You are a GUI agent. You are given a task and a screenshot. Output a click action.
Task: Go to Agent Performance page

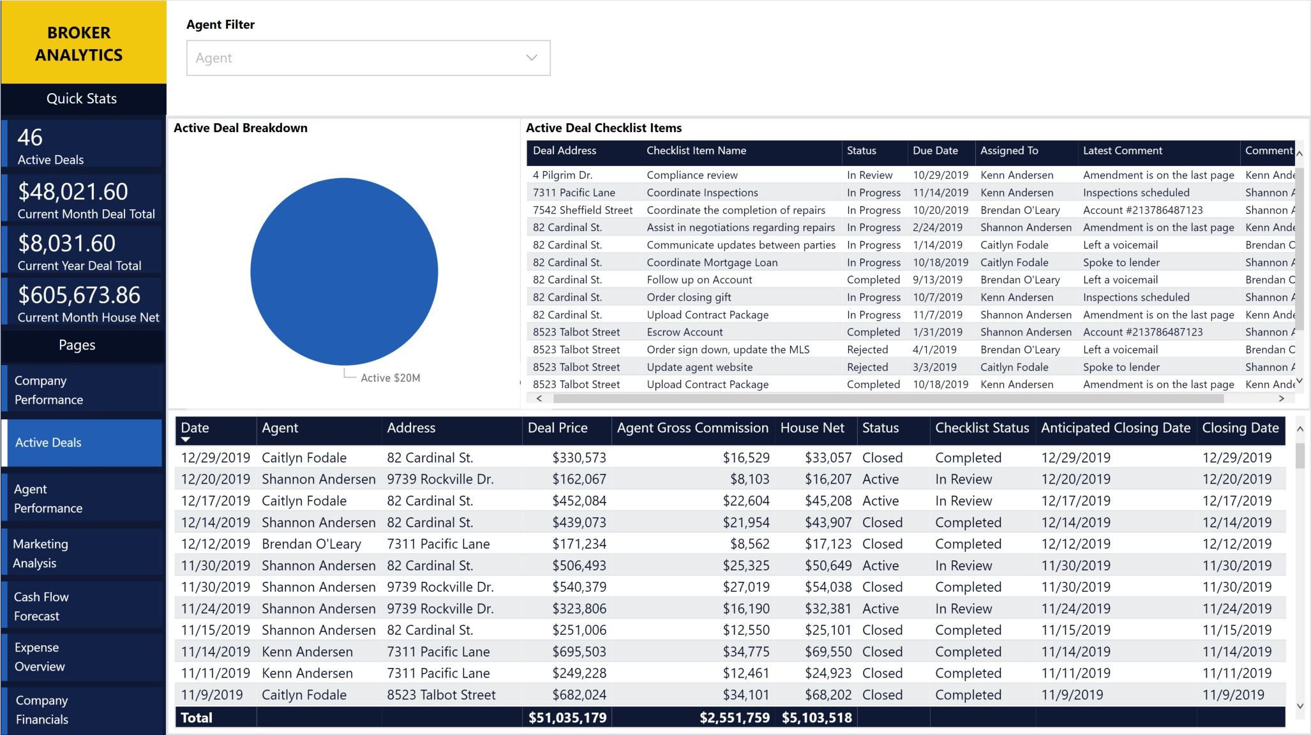tap(82, 498)
